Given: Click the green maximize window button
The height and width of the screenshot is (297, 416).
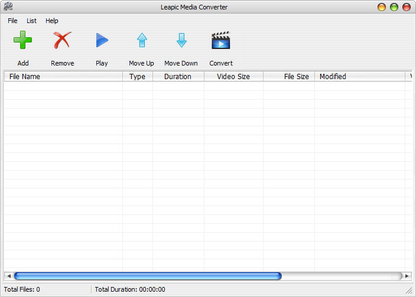Looking at the screenshot, I should point(394,7).
